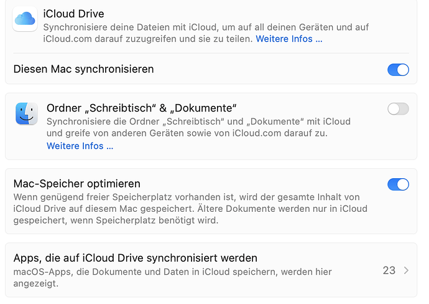The width and height of the screenshot is (429, 304).
Task: Click the Finder face icon
Action: (27, 113)
